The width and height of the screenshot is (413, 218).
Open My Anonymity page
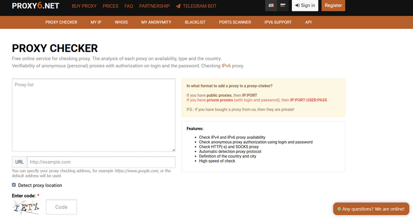click(x=156, y=22)
